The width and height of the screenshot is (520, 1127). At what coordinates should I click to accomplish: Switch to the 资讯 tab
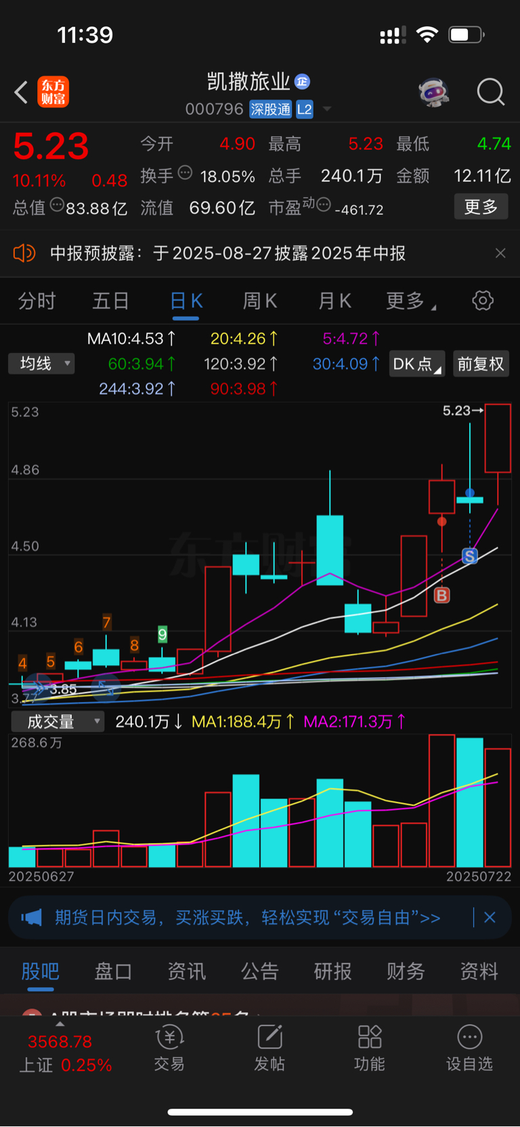pyautogui.click(x=186, y=971)
